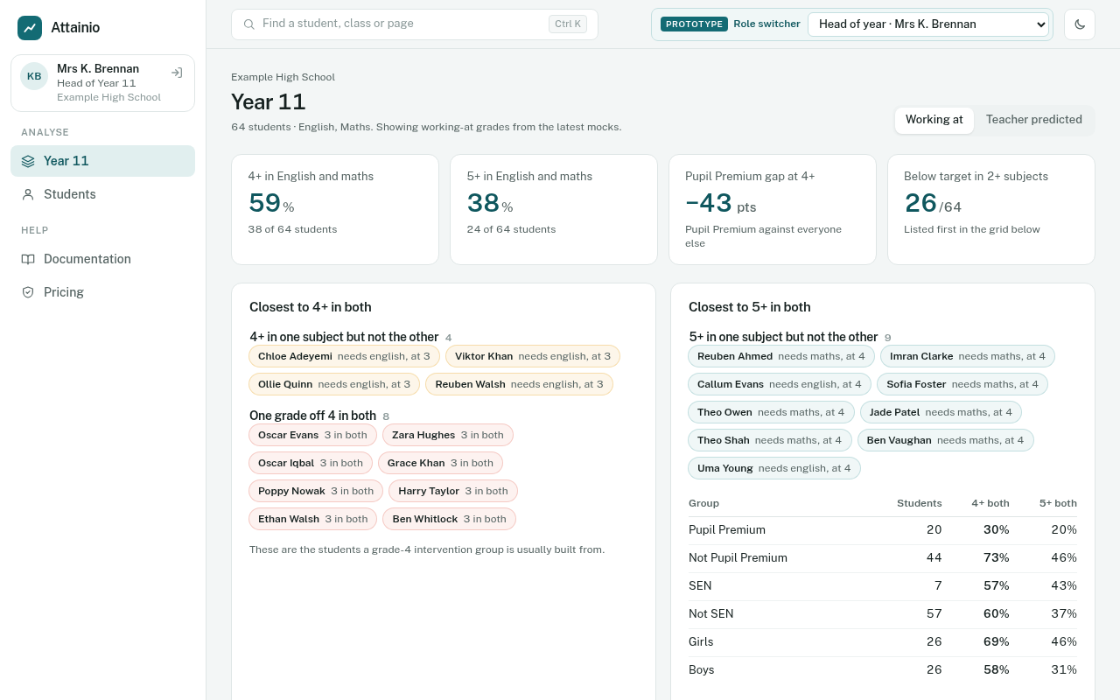The width and height of the screenshot is (1120, 700).
Task: Open the Oscar Iqbal chip
Action: point(311,463)
